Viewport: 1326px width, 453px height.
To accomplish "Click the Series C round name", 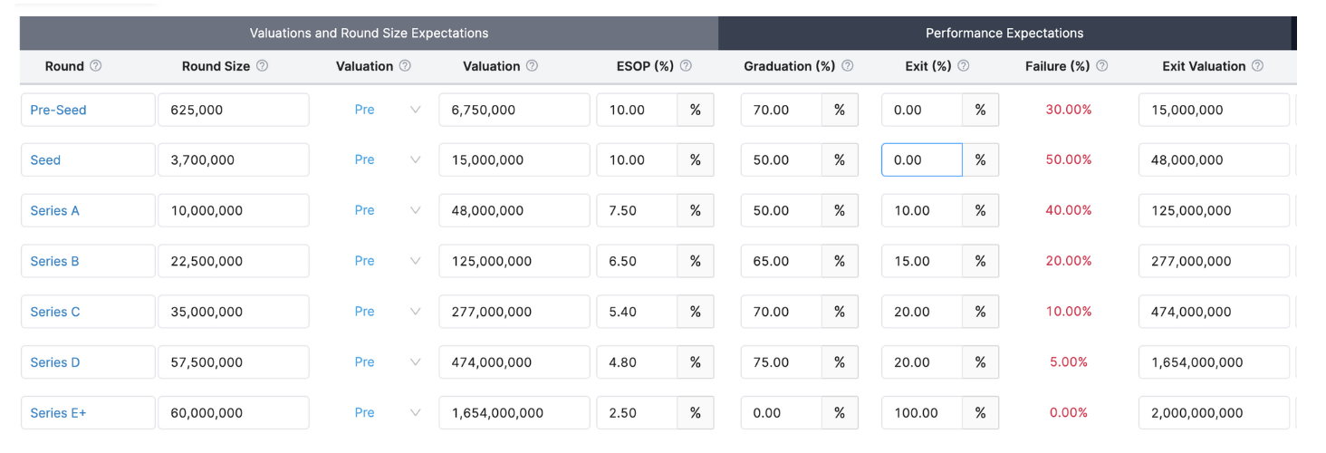I will pyautogui.click(x=55, y=312).
